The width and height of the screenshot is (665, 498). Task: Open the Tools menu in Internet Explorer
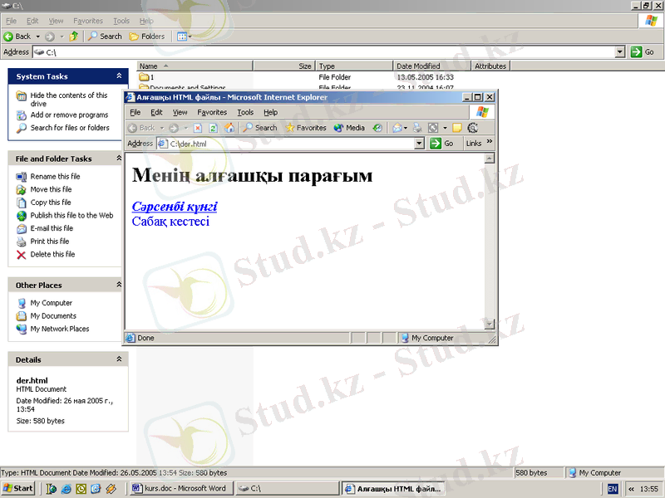tap(245, 112)
